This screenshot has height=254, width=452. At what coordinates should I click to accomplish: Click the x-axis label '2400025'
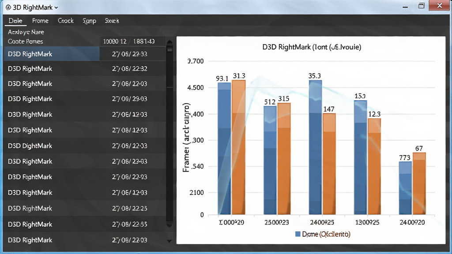click(322, 222)
